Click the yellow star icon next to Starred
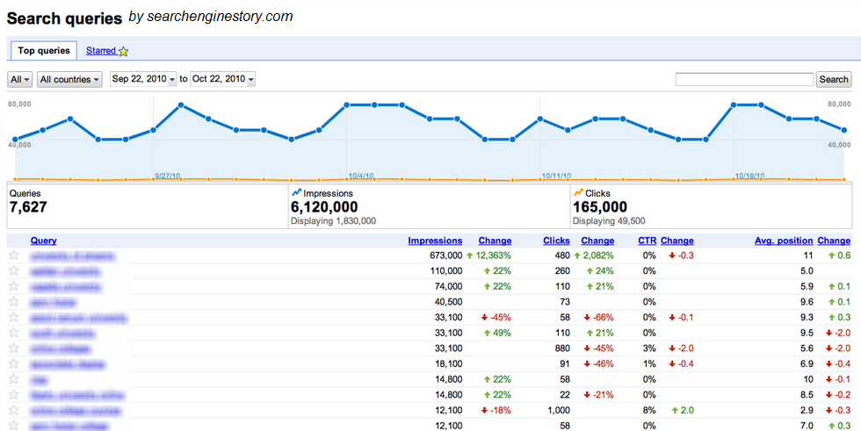 point(123,51)
